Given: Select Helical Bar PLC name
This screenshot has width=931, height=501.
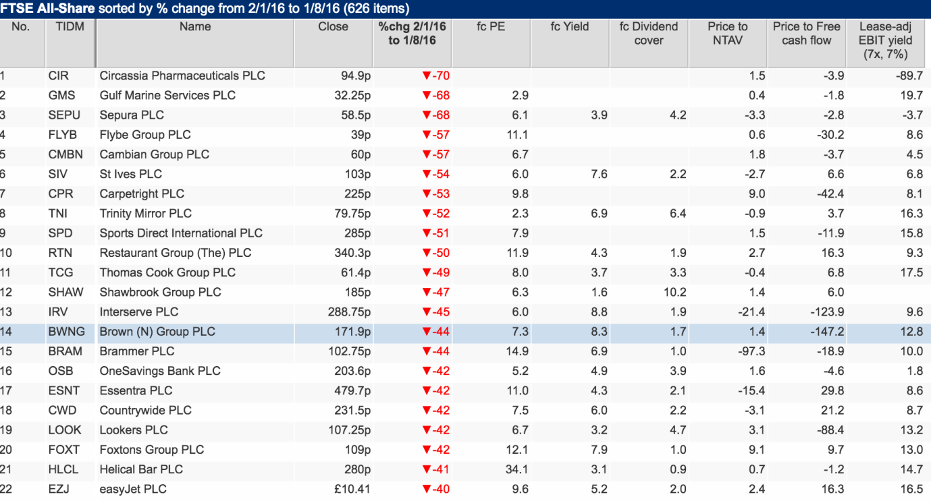Looking at the screenshot, I should [x=140, y=469].
